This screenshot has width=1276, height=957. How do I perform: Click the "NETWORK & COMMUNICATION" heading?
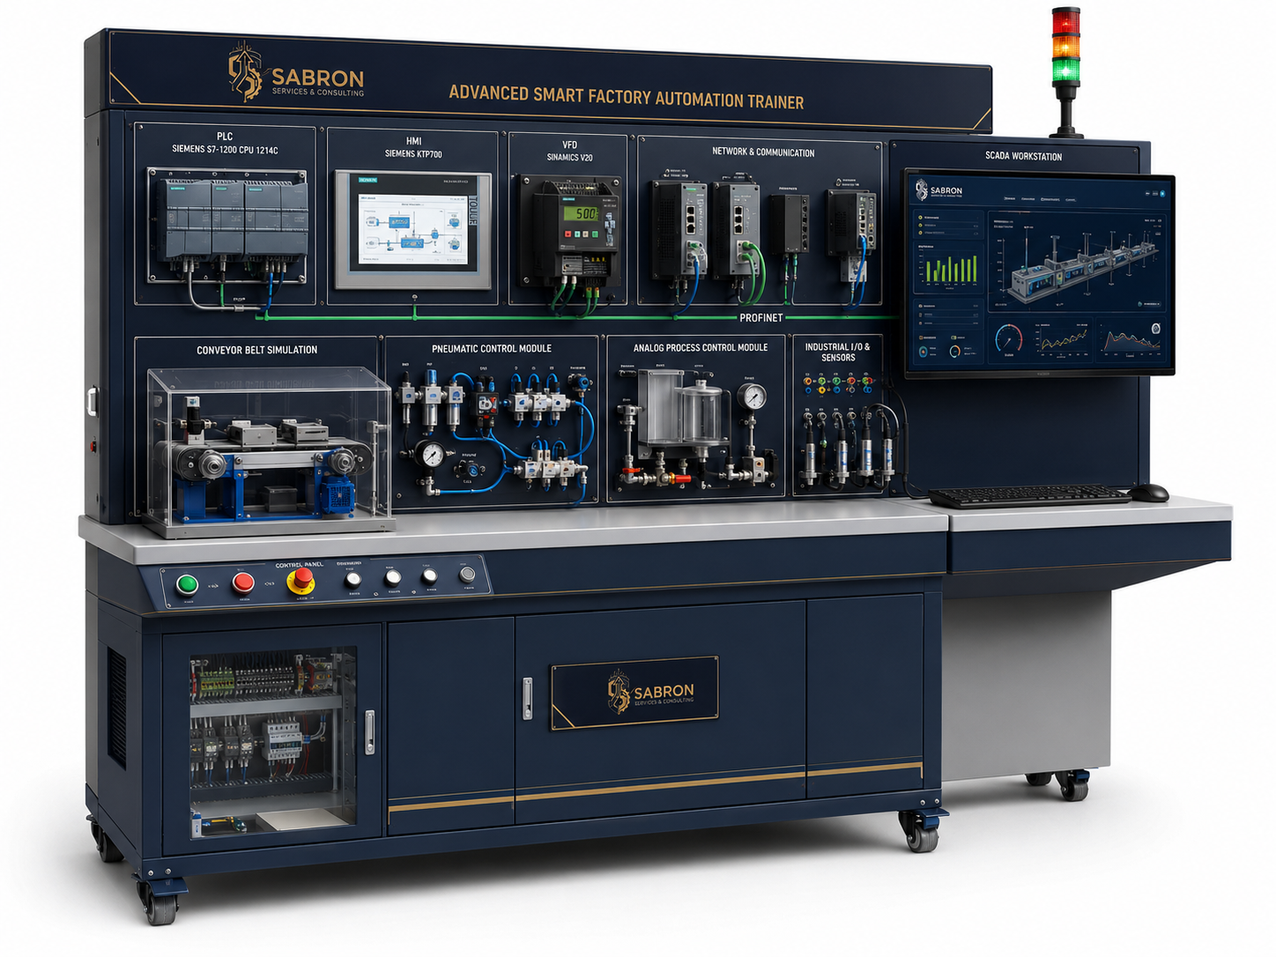(763, 152)
